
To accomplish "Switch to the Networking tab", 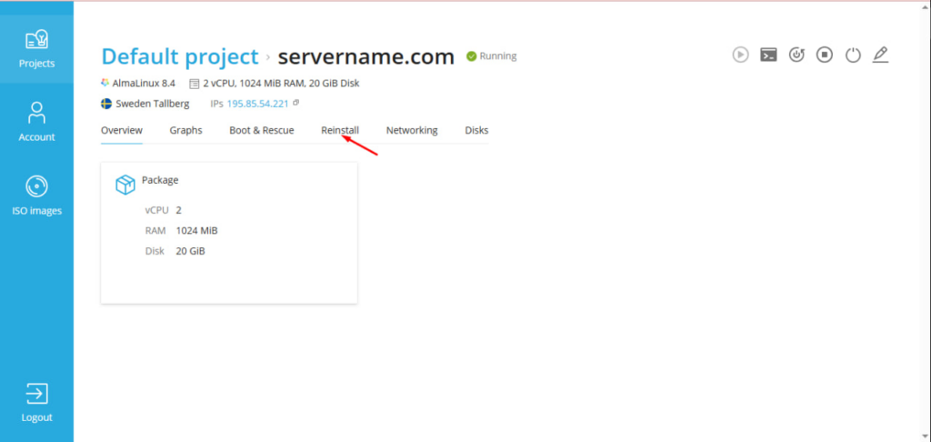I will 412,130.
